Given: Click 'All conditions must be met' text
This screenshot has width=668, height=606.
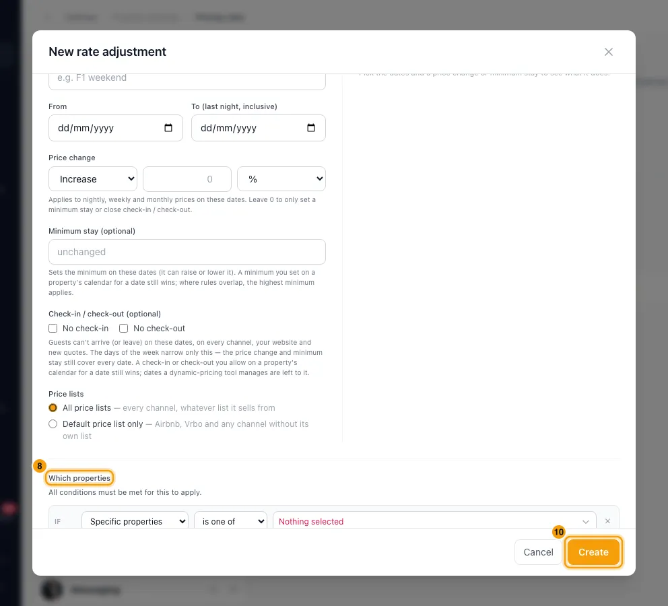Looking at the screenshot, I should pyautogui.click(x=125, y=492).
